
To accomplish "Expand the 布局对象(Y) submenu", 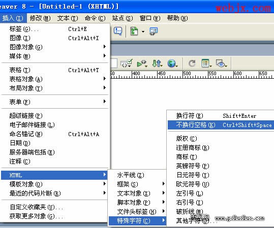I will [55, 88].
